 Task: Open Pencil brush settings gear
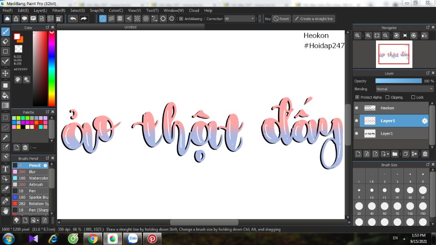tap(45, 165)
